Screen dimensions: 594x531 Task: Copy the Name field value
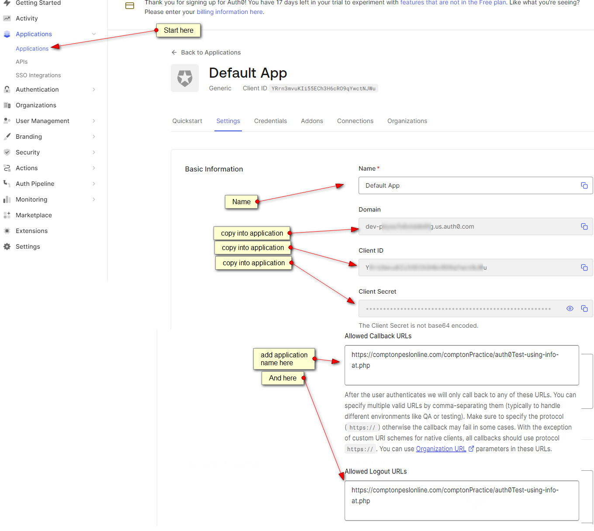coord(584,185)
